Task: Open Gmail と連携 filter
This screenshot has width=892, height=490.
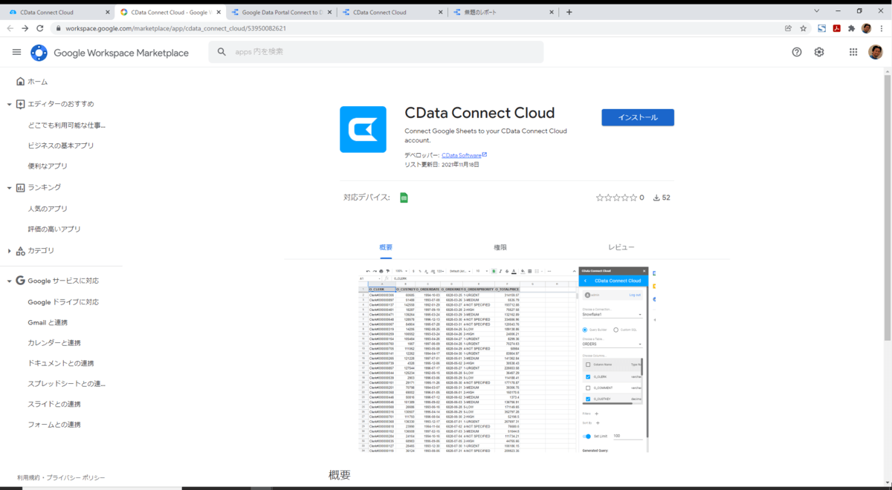Action: click(48, 322)
